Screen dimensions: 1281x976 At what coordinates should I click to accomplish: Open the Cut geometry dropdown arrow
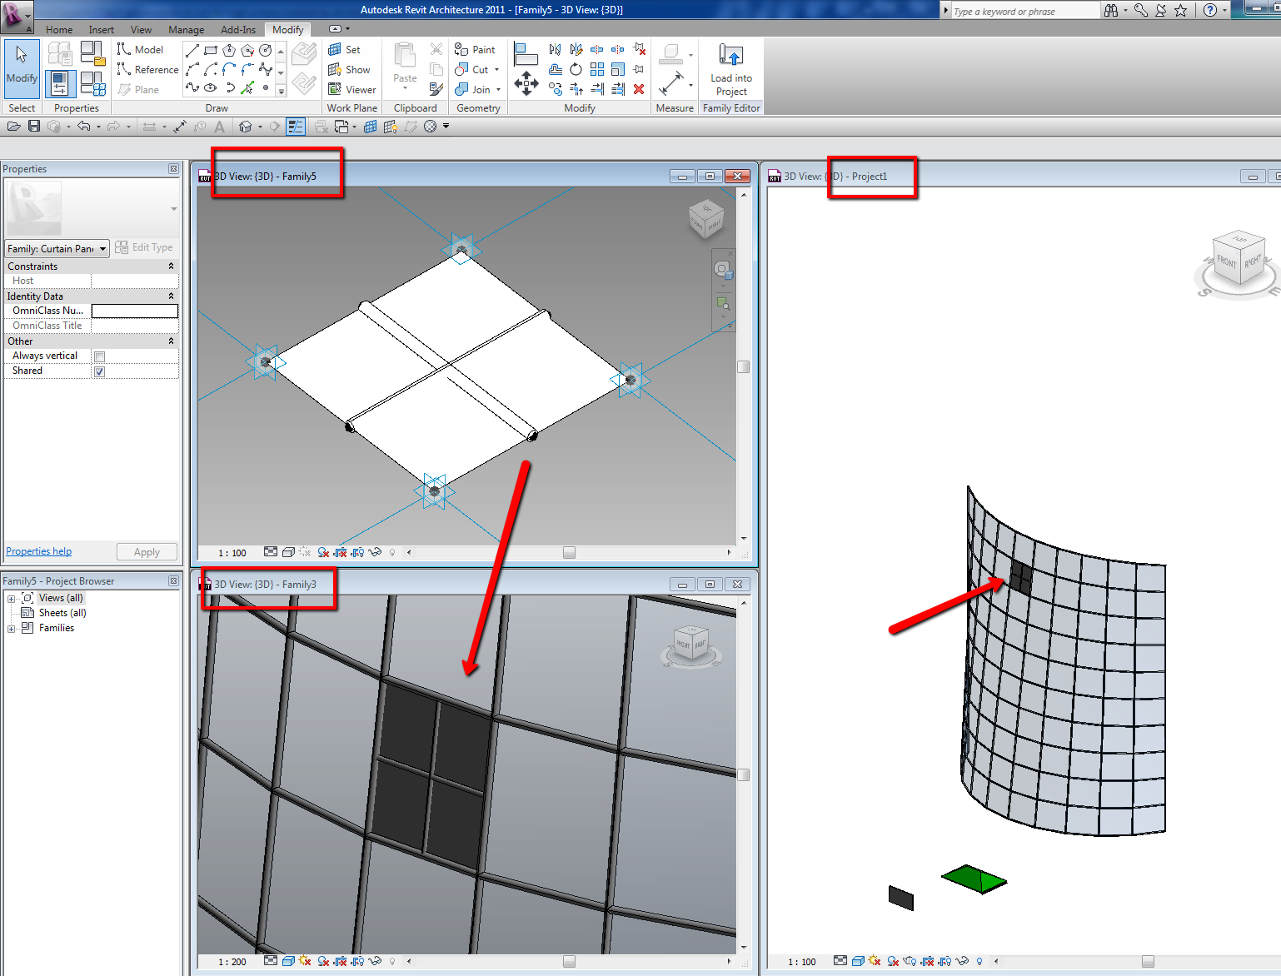pos(497,70)
